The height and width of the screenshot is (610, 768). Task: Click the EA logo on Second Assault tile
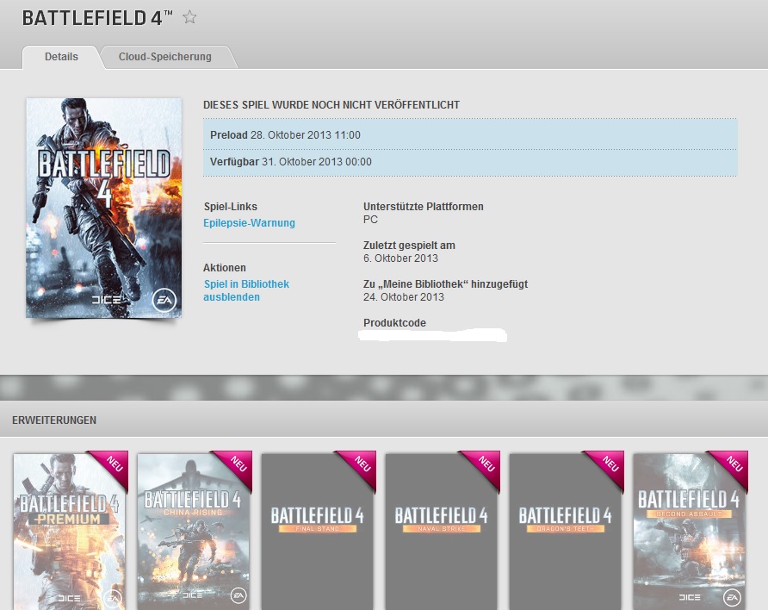tap(732, 597)
